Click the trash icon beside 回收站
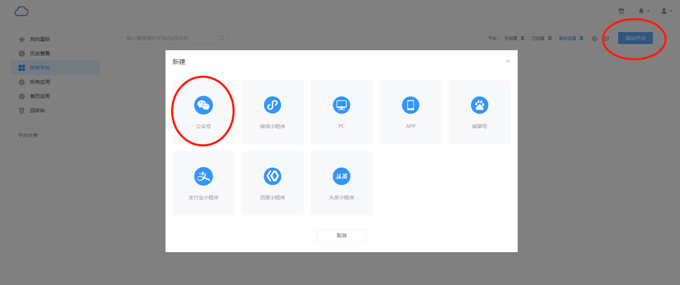Image resolution: width=680 pixels, height=285 pixels. click(22, 110)
